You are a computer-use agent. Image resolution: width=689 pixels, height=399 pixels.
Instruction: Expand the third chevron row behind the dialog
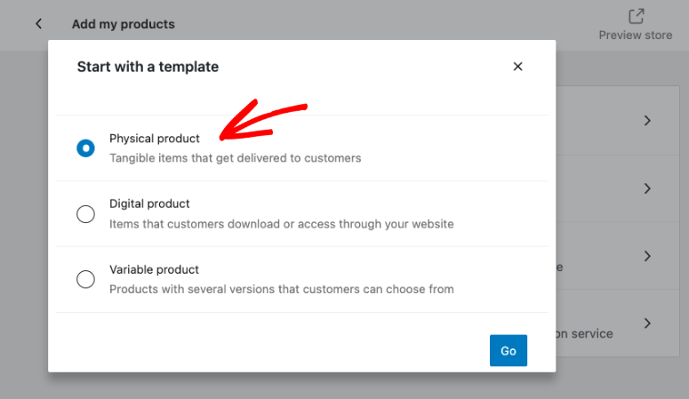tap(648, 256)
